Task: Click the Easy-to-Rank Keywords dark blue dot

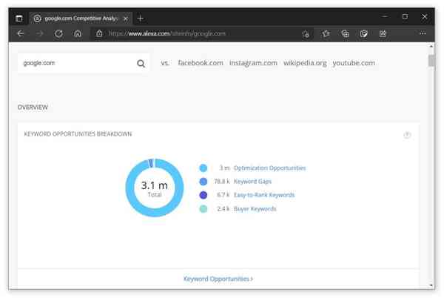Action: pos(203,195)
